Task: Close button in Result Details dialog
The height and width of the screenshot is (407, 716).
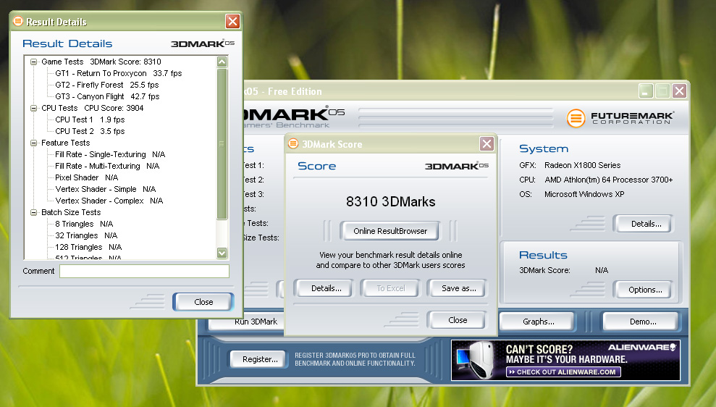Action: (x=203, y=302)
